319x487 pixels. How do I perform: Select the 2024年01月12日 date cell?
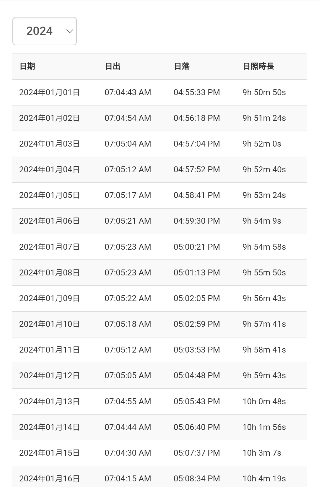pyautogui.click(x=50, y=376)
